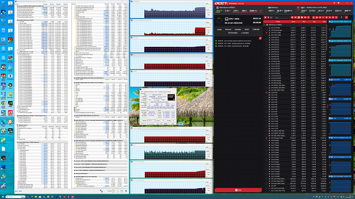
Task: Tick the CPU Die (average) sensor checkbox
Action: [x=267, y=30]
